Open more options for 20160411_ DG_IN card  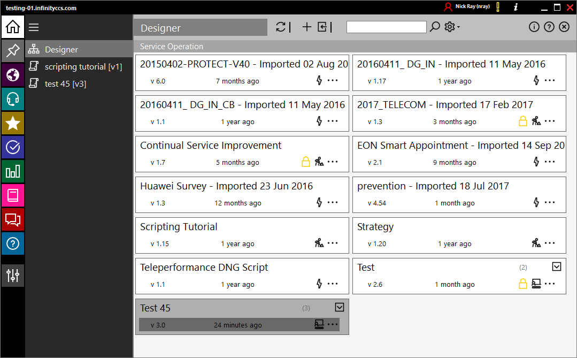tap(550, 80)
